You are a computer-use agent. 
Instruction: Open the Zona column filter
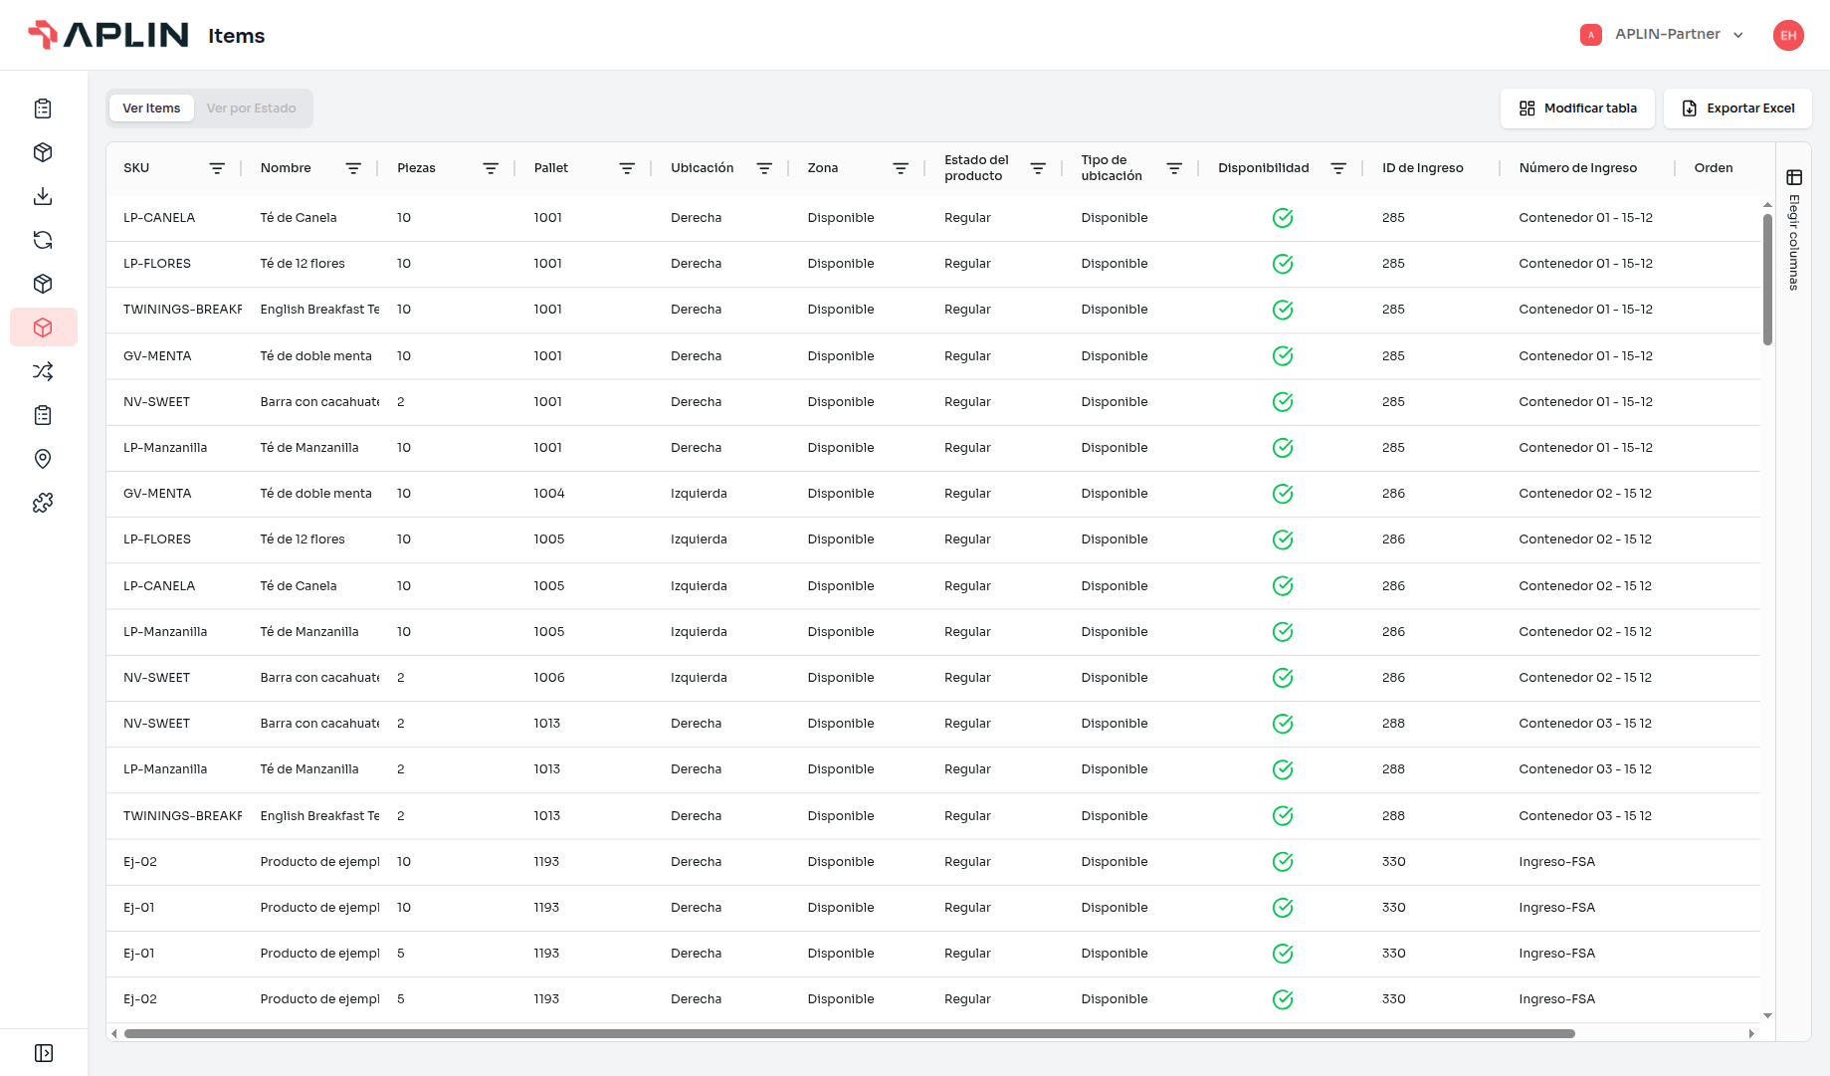[x=901, y=168]
